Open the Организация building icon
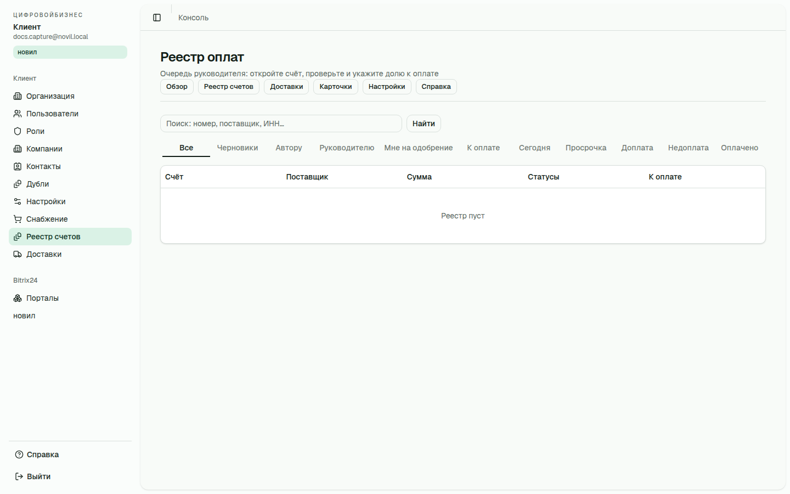790x494 pixels. coord(18,96)
